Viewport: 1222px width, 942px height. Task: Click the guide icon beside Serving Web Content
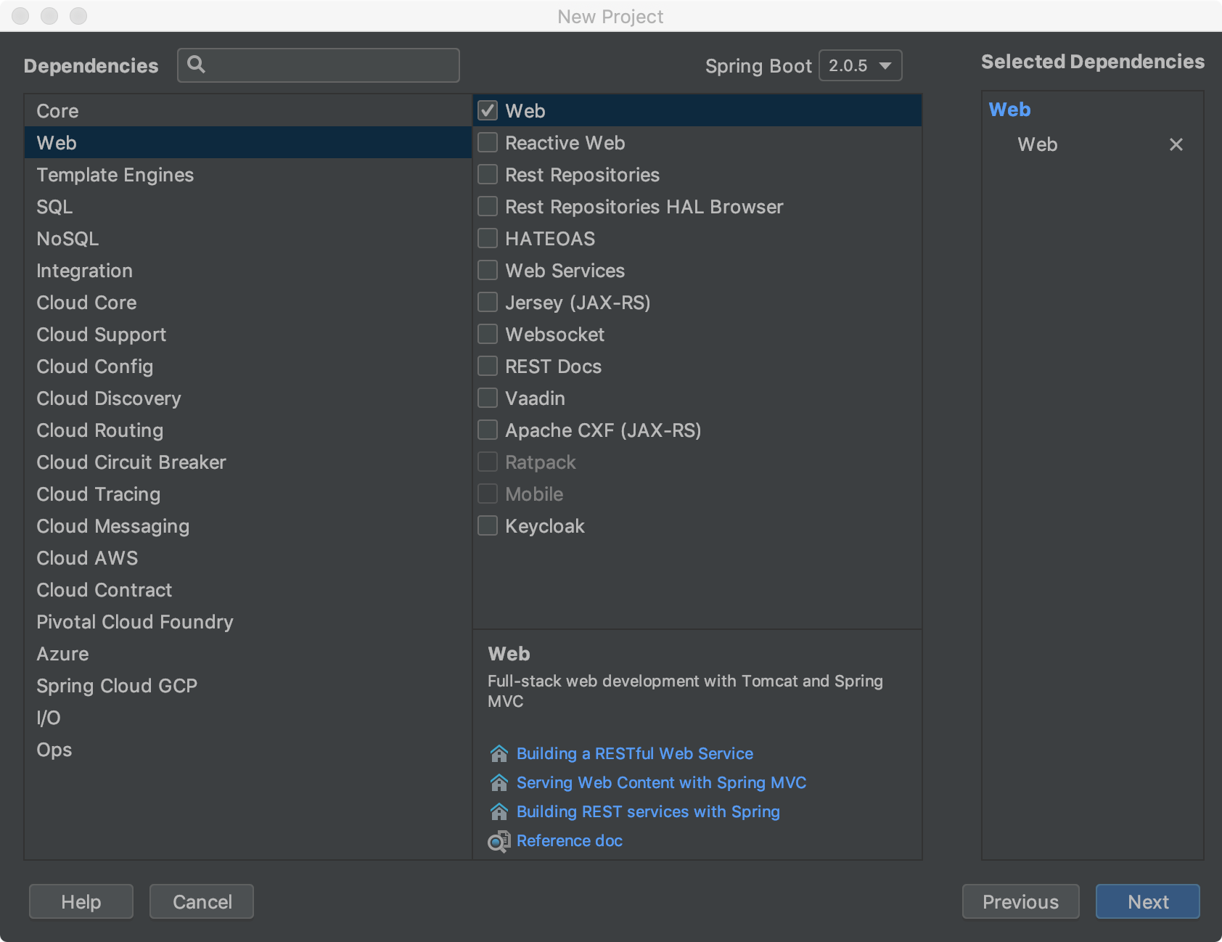click(x=499, y=783)
